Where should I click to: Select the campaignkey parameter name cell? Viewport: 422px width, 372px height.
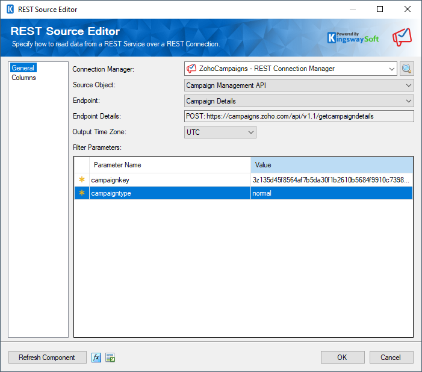pyautogui.click(x=170, y=180)
